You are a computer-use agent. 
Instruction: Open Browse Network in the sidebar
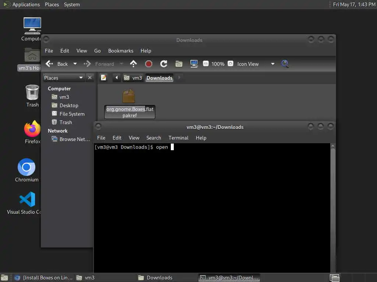(74, 139)
